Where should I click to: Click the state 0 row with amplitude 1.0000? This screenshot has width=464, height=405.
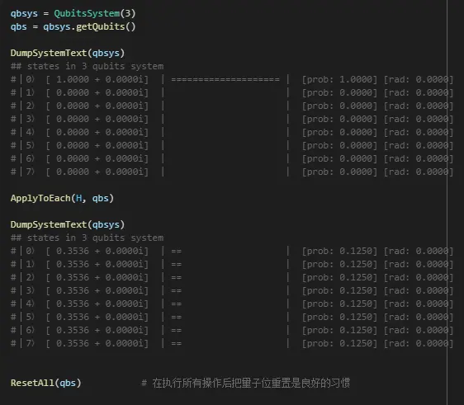point(232,79)
